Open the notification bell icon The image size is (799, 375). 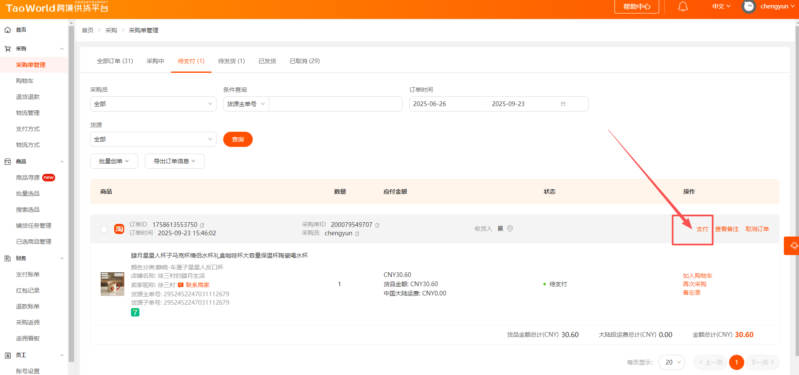(x=683, y=7)
